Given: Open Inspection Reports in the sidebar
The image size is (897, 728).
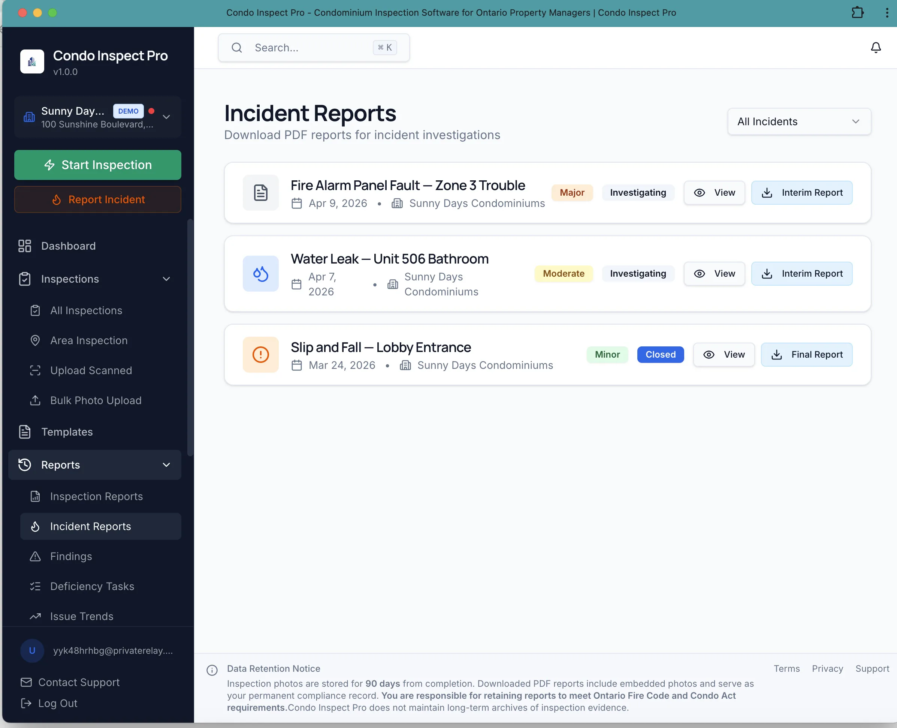Looking at the screenshot, I should coord(100,496).
